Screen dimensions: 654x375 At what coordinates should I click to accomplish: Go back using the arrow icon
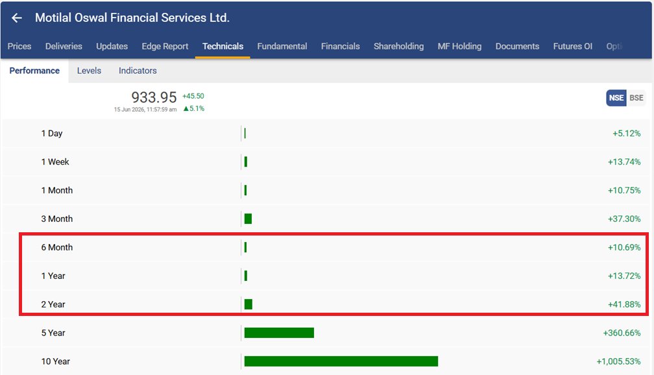[17, 18]
